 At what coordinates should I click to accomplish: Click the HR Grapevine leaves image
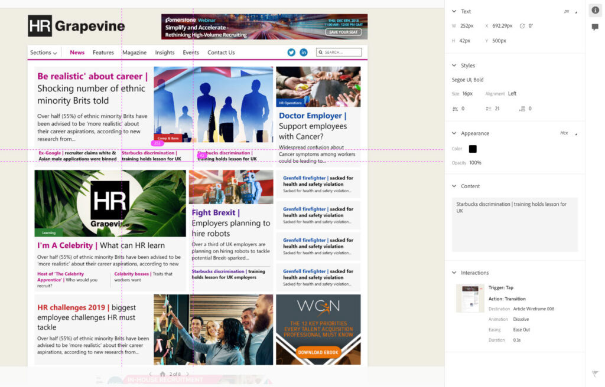pyautogui.click(x=110, y=203)
